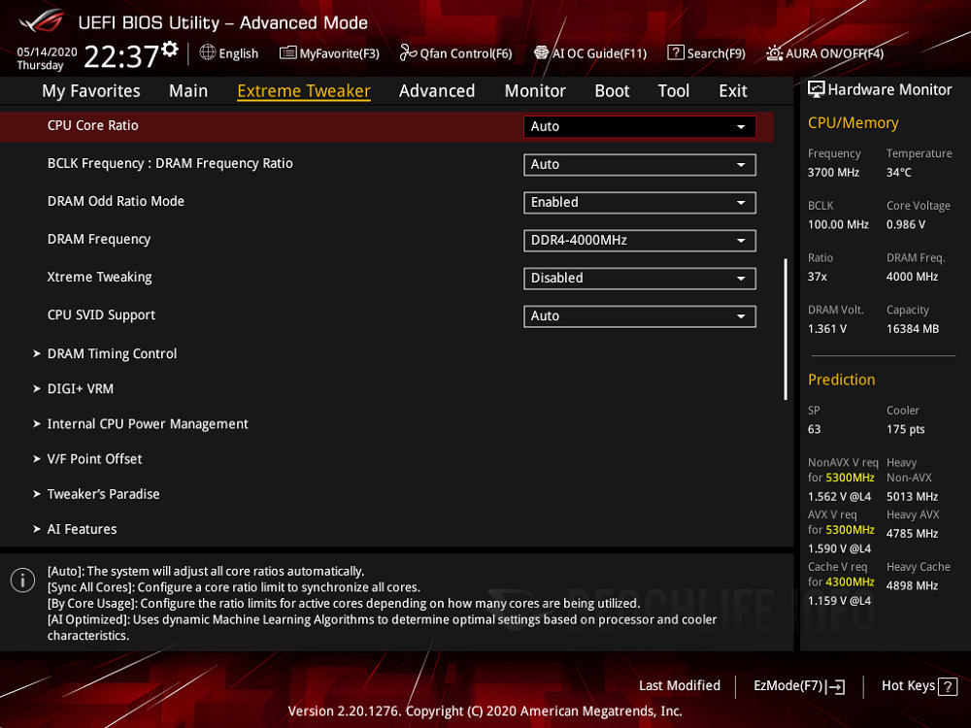
Task: Disable DRAM Odd Ratio Mode
Action: tap(639, 203)
